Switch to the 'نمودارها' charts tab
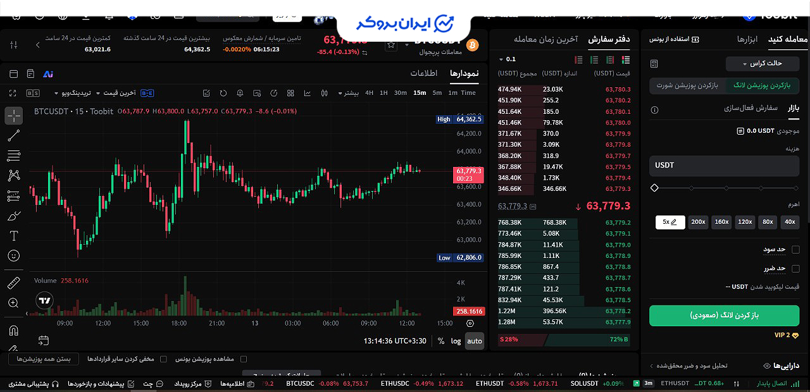Viewport: 810px width, 392px height. point(464,73)
